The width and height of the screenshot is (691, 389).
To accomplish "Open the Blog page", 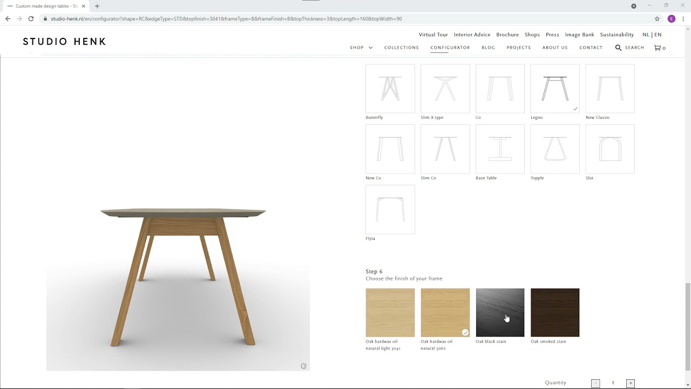I will [x=488, y=48].
